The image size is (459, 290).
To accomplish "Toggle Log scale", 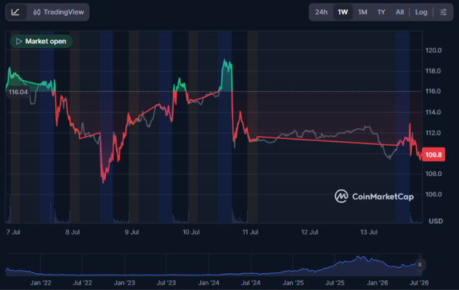I will tap(421, 12).
